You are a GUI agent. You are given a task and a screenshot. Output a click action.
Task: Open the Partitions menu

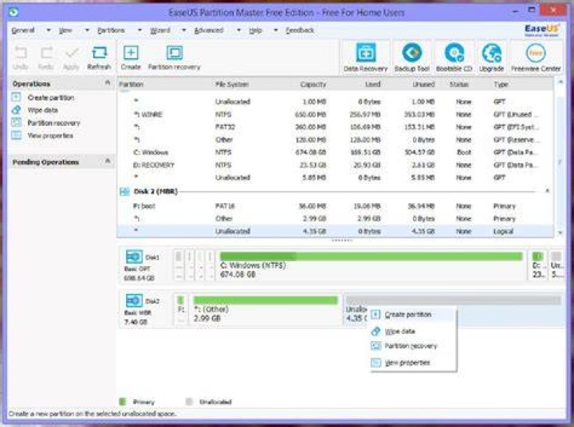(x=111, y=30)
